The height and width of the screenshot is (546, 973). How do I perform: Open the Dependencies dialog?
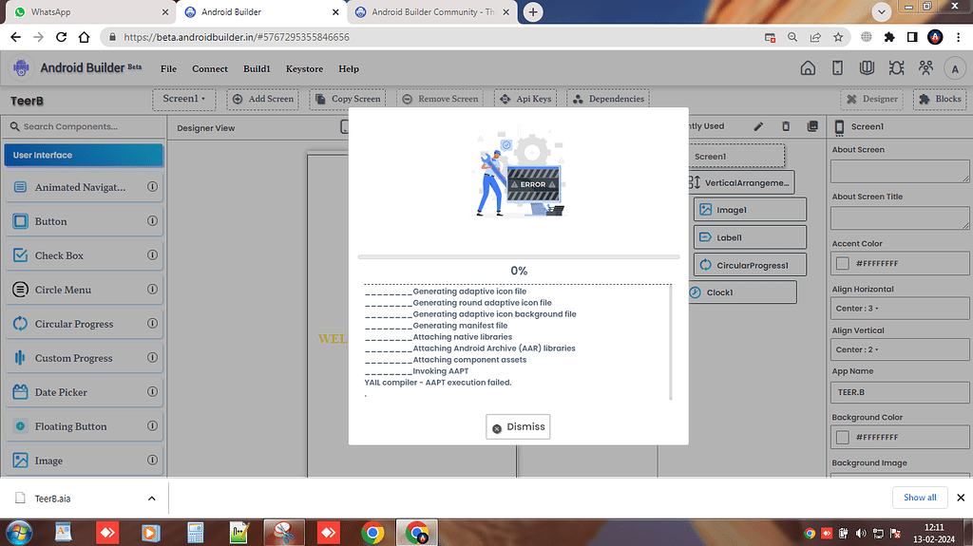609,100
